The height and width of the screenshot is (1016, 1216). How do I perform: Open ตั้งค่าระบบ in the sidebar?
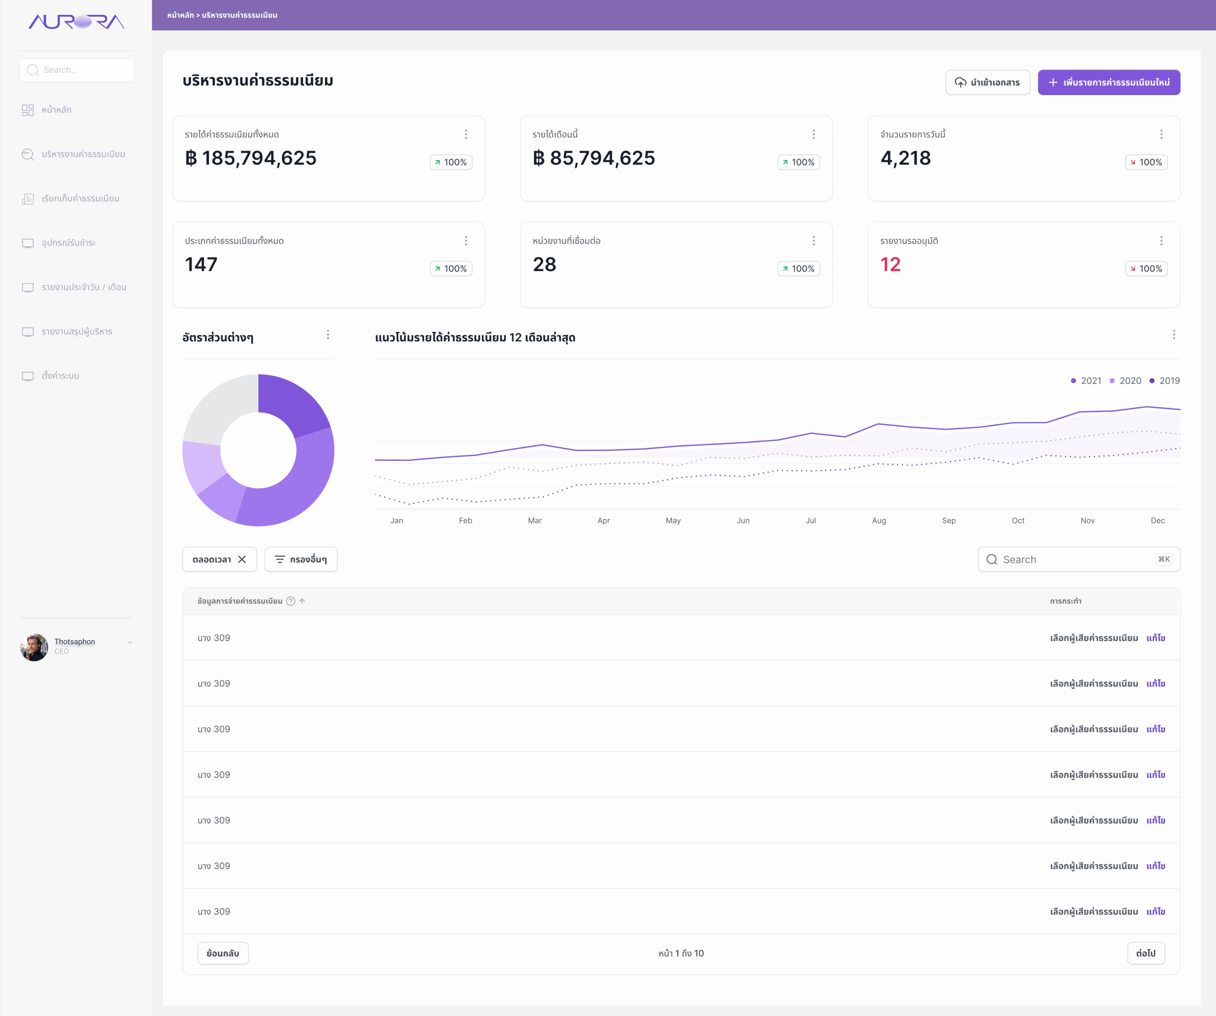coord(60,376)
